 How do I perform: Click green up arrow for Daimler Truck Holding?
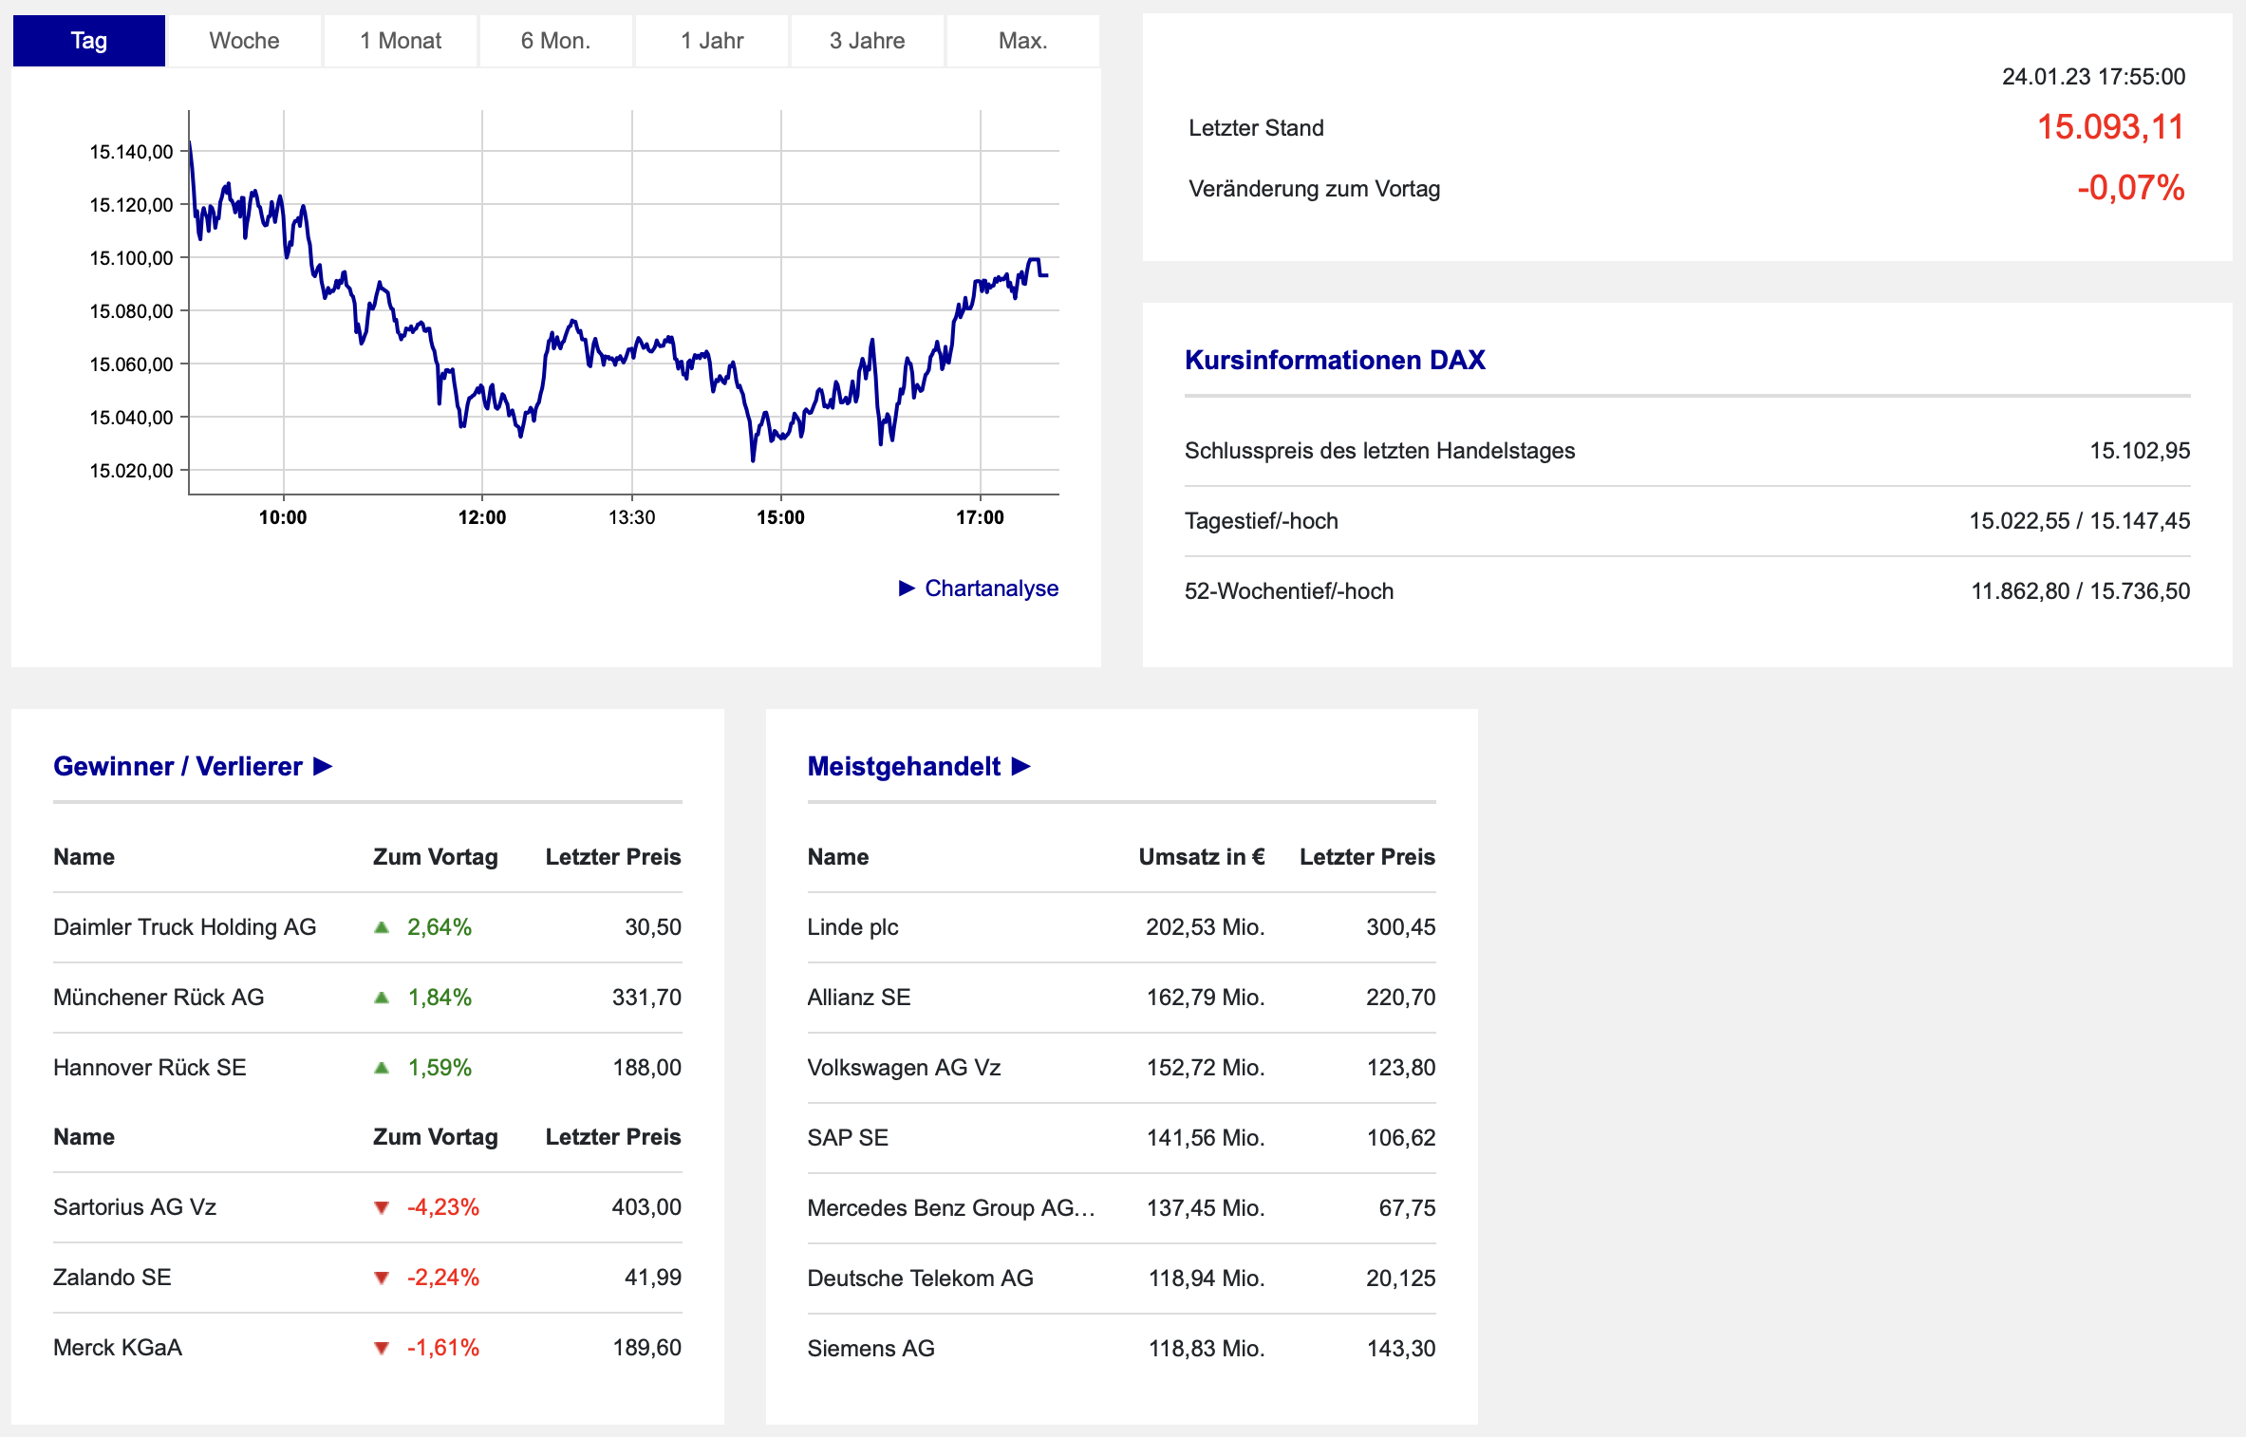point(382,927)
